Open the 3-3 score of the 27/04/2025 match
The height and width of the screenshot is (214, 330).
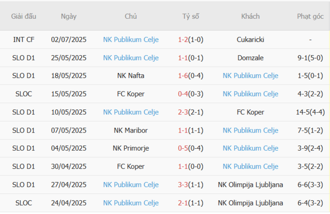pyautogui.click(x=183, y=185)
